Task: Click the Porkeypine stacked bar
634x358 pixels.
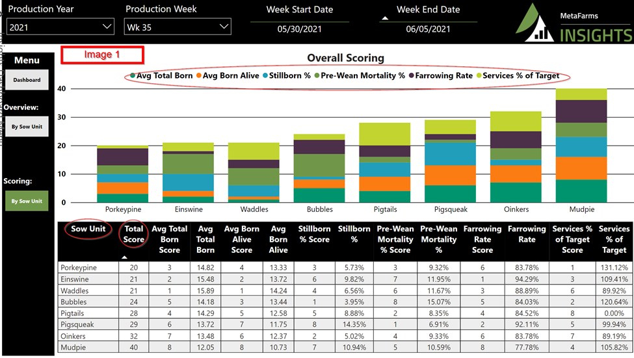Action: click(x=122, y=174)
